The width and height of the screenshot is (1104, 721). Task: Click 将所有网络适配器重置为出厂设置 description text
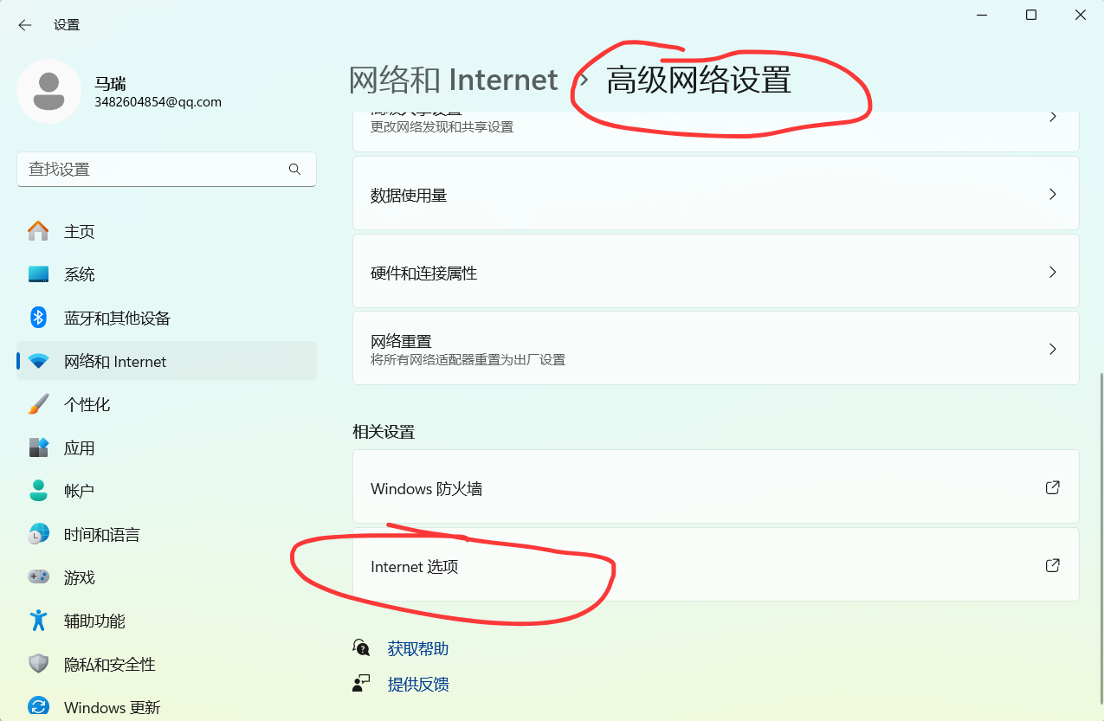click(468, 359)
